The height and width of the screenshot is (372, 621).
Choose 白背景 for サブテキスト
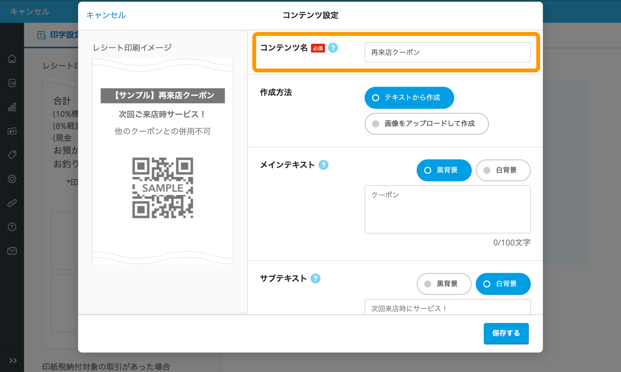click(503, 284)
